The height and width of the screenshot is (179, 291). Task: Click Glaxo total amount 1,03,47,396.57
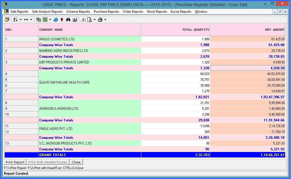pyautogui.click(x=248, y=97)
